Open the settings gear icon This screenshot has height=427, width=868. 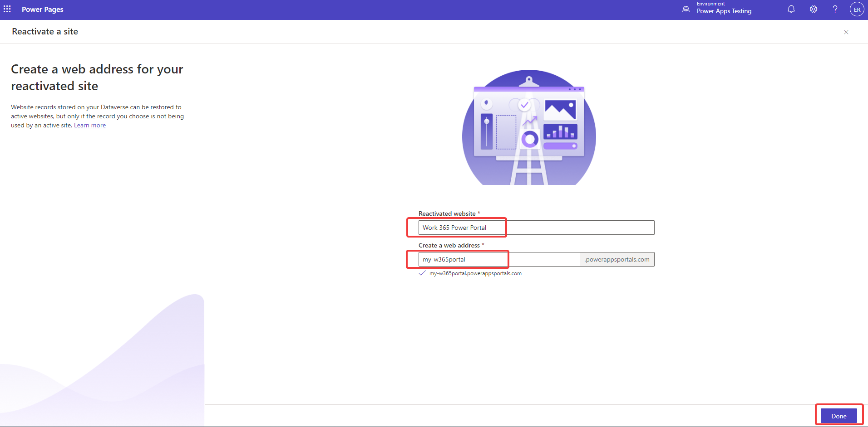tap(814, 9)
